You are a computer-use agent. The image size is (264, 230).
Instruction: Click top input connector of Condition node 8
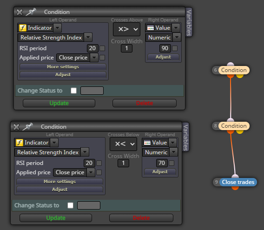coord(231,120)
